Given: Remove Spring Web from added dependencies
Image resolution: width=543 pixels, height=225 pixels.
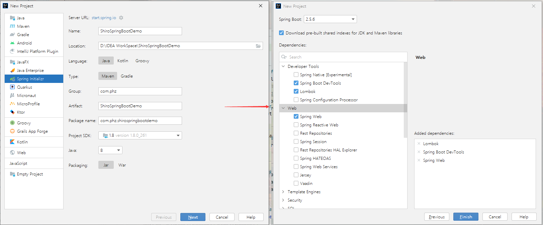Looking at the screenshot, I should coord(419,160).
